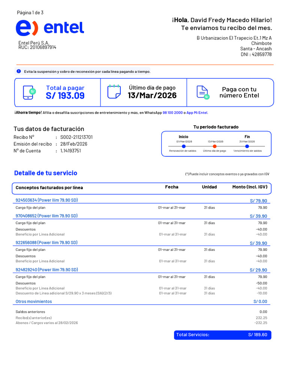Click the due date 13/Mar/2026
The image size is (288, 384).
(152, 95)
